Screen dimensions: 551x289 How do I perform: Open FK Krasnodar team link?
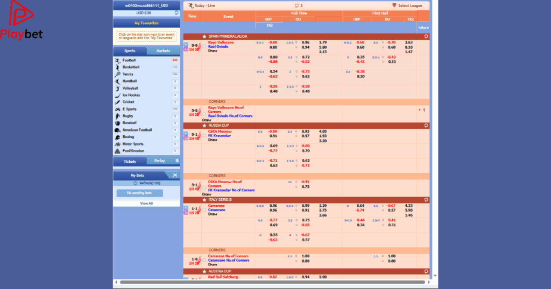(x=220, y=136)
